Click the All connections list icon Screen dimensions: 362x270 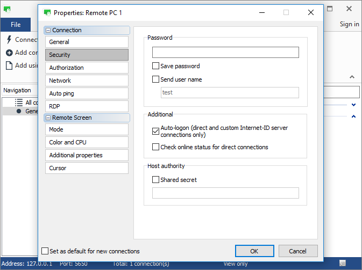[x=19, y=102]
